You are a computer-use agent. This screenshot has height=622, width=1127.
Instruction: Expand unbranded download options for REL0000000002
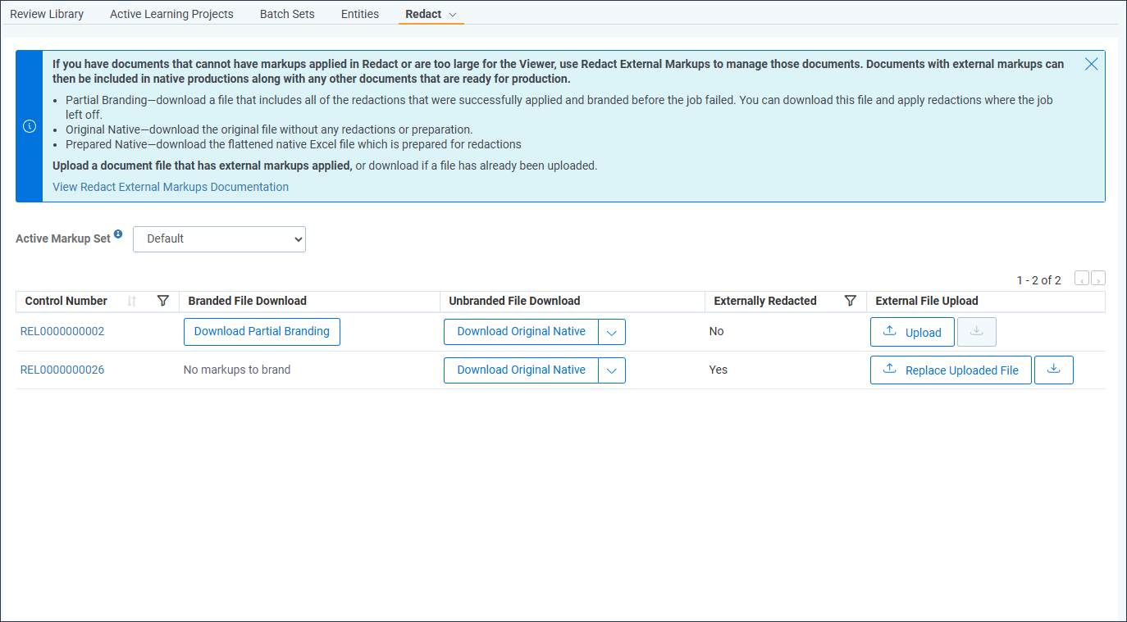tap(612, 332)
